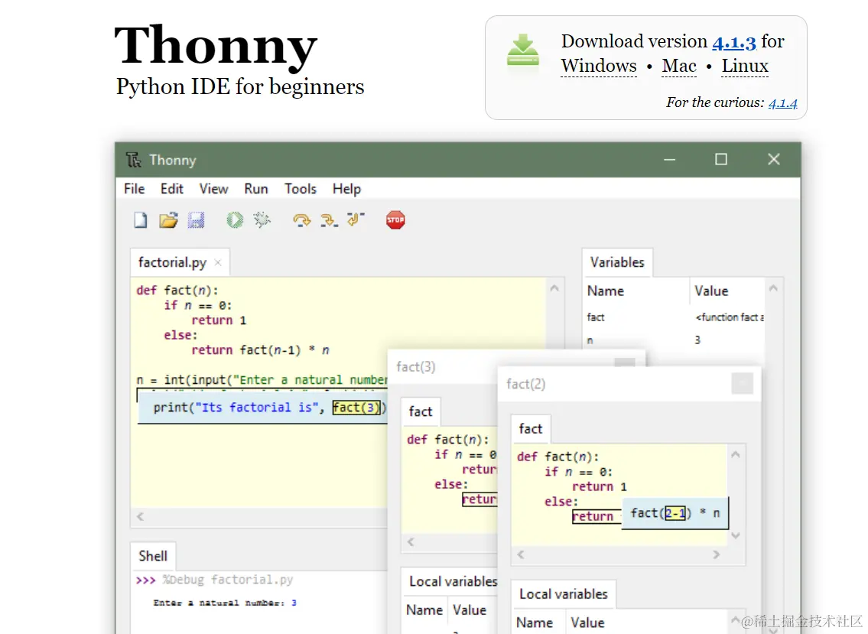Click the Mac download link
Image resolution: width=868 pixels, height=634 pixels.
(x=679, y=66)
